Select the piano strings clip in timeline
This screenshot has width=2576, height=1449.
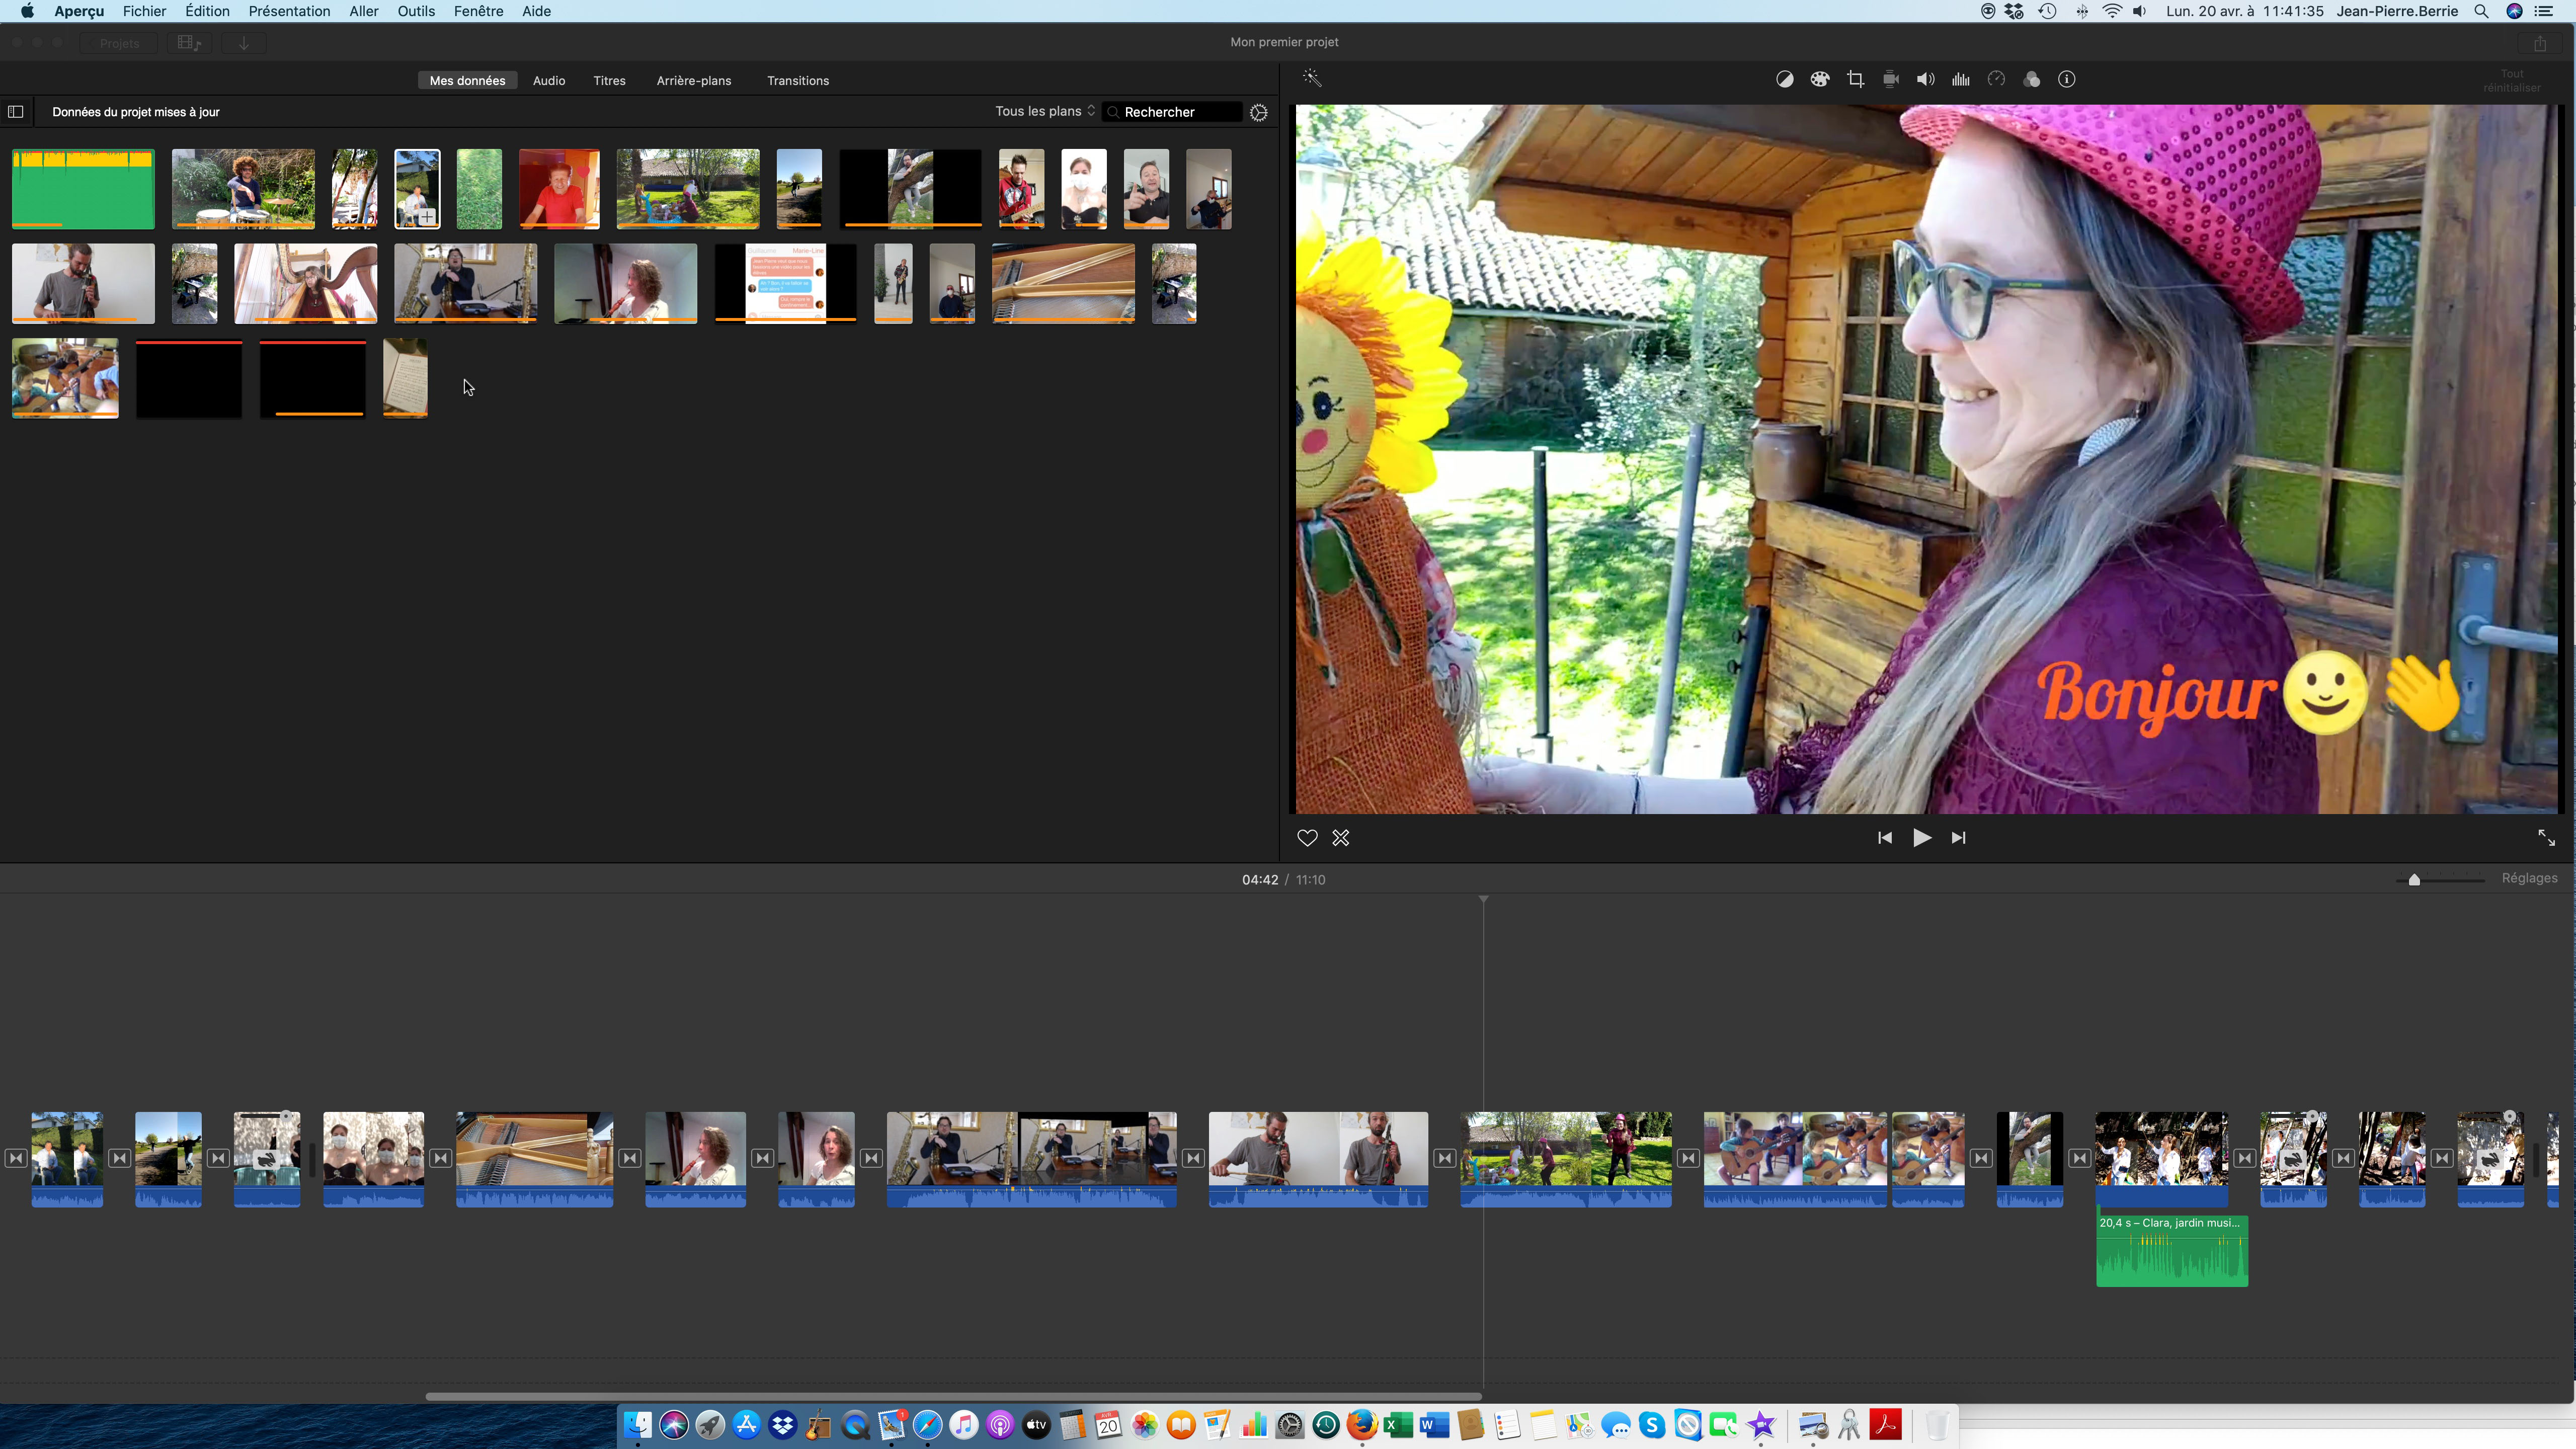(534, 1159)
